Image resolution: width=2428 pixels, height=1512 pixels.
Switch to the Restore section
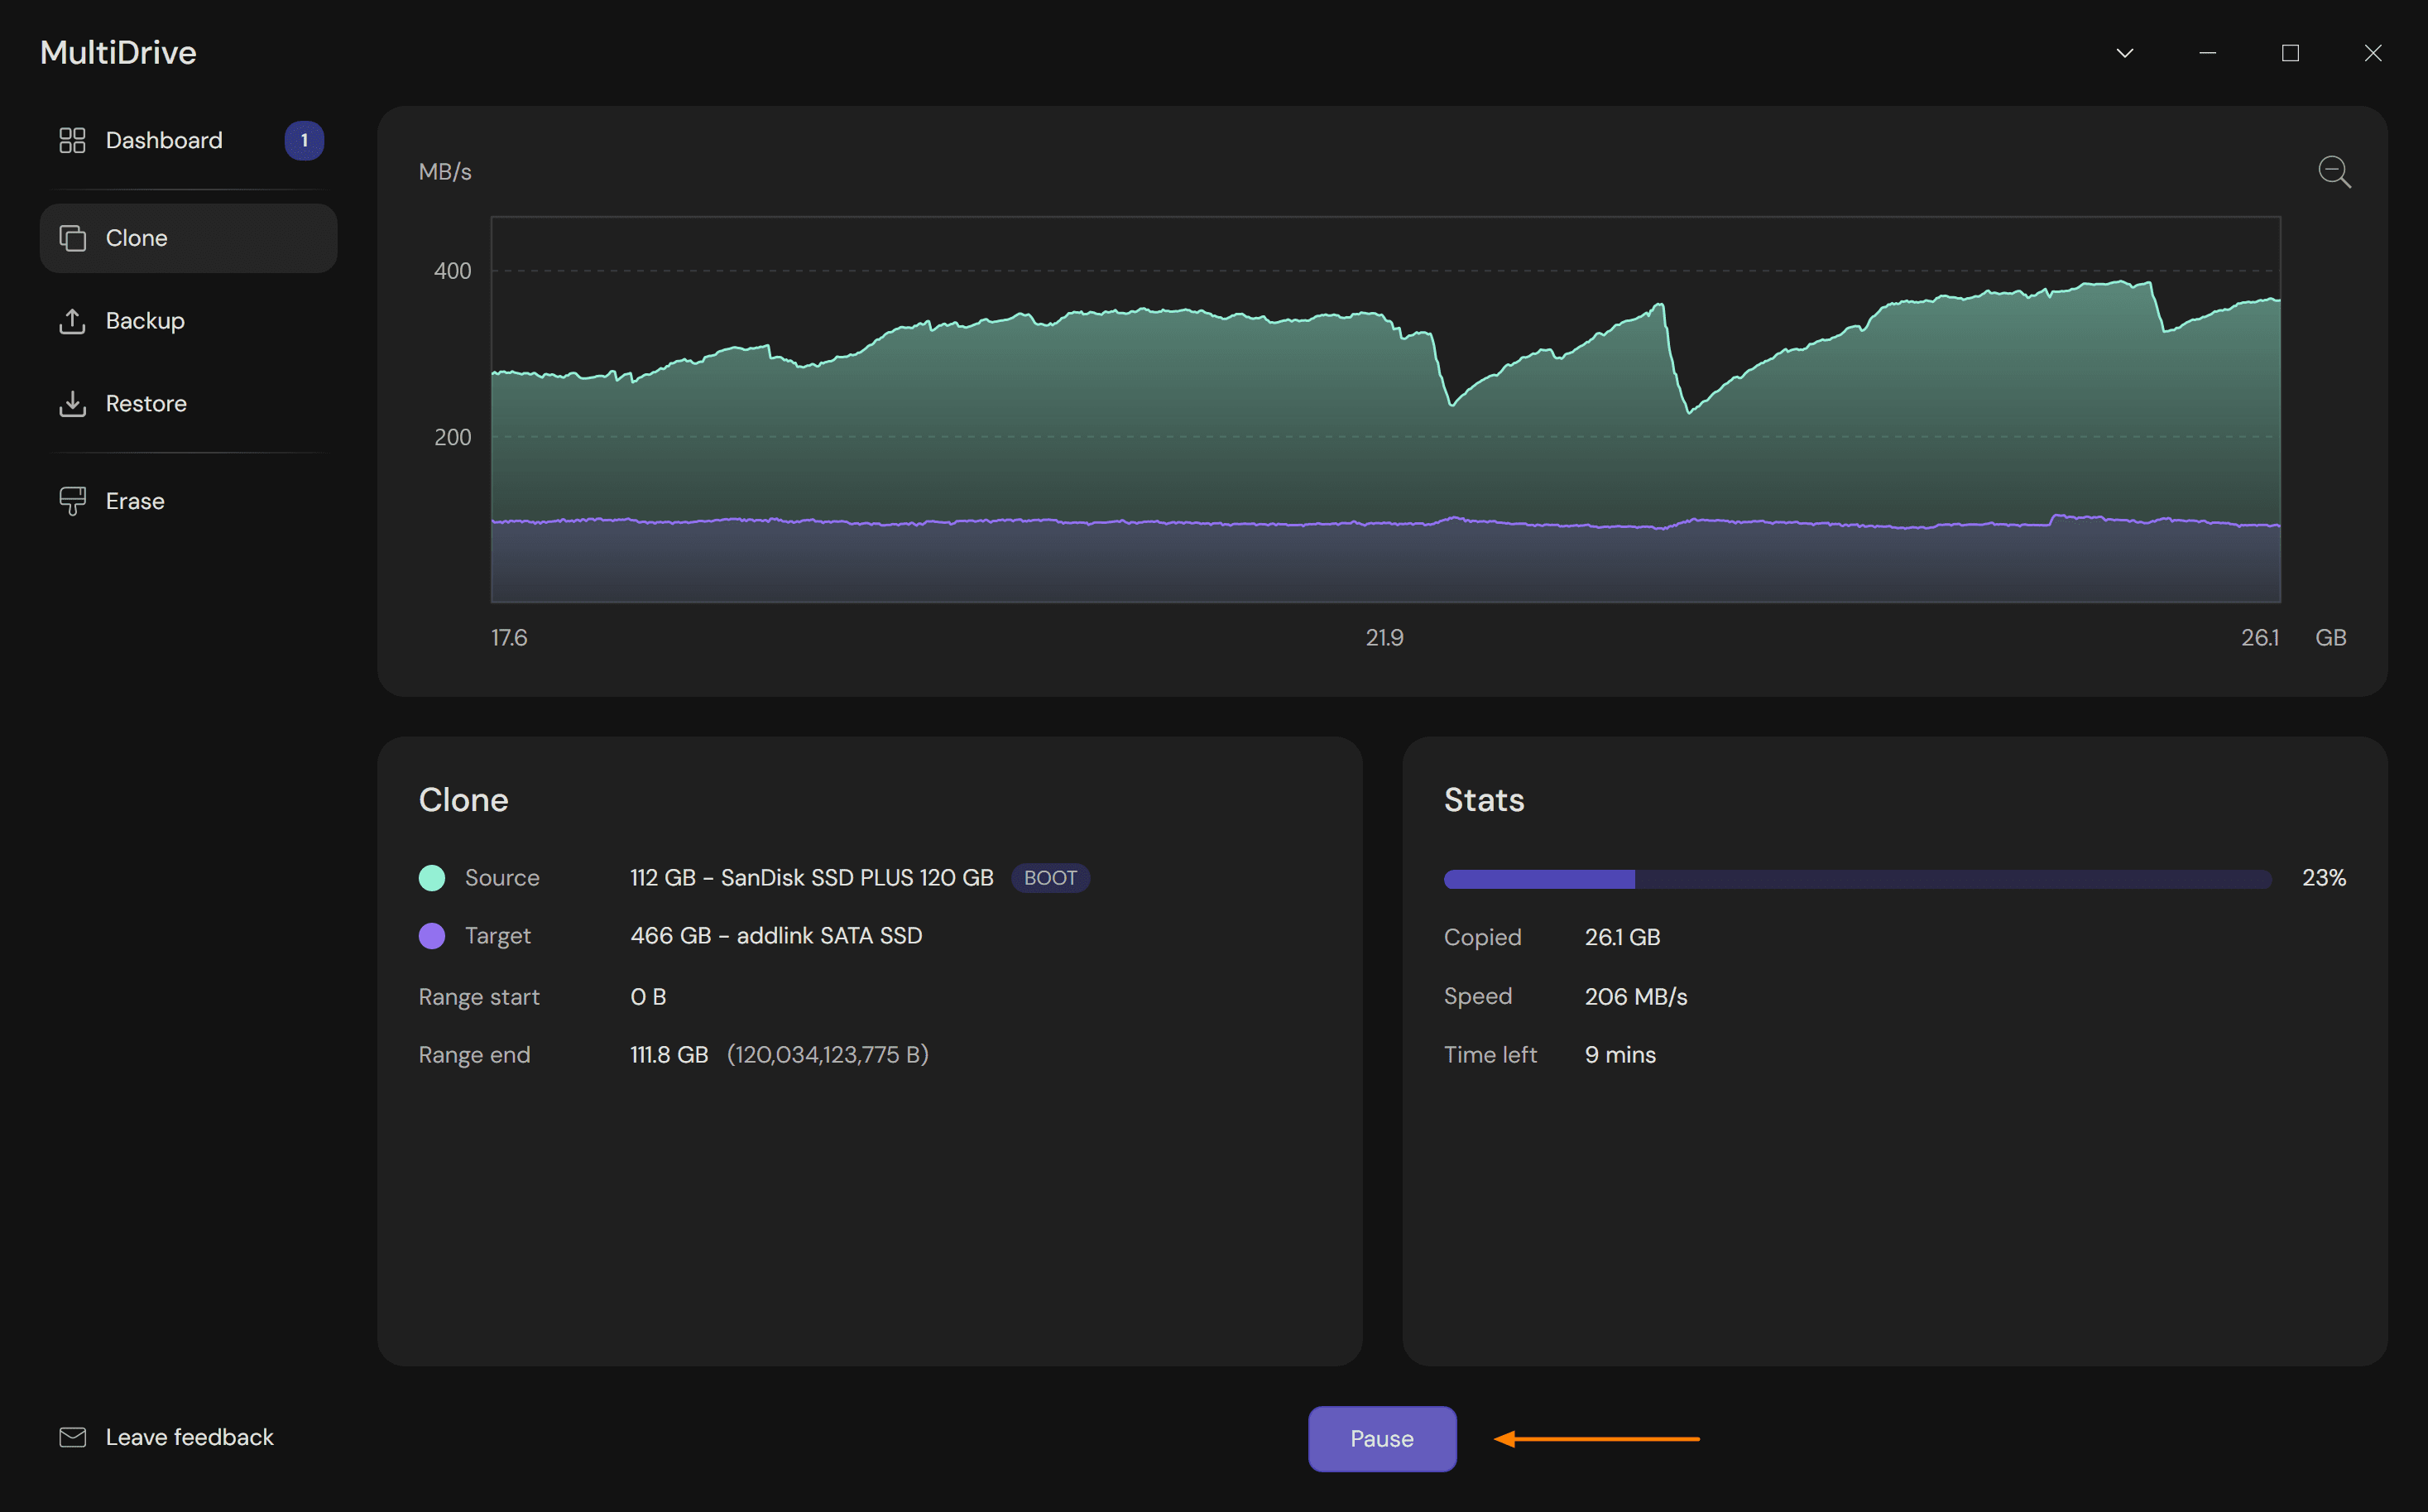(146, 404)
